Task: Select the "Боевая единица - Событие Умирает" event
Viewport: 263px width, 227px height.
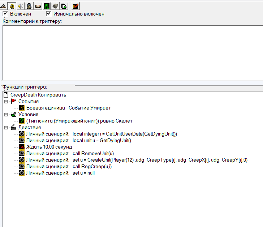Action: pyautogui.click(x=68, y=108)
